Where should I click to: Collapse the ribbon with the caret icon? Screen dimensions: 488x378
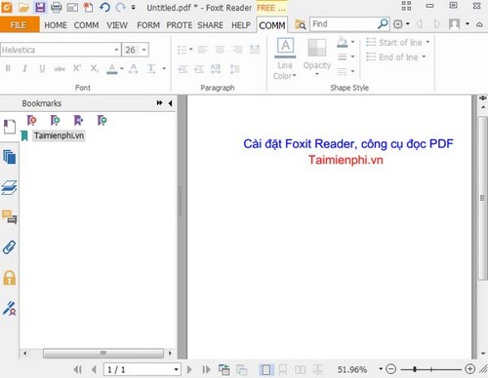click(479, 24)
